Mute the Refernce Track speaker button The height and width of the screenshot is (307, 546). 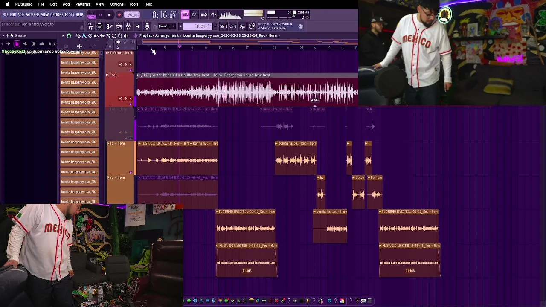tap(125, 64)
